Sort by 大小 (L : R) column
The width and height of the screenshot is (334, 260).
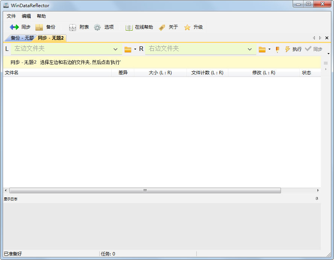(160, 73)
